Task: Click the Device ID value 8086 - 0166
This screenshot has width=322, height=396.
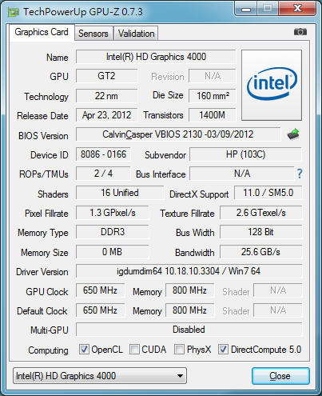Action: click(x=103, y=154)
